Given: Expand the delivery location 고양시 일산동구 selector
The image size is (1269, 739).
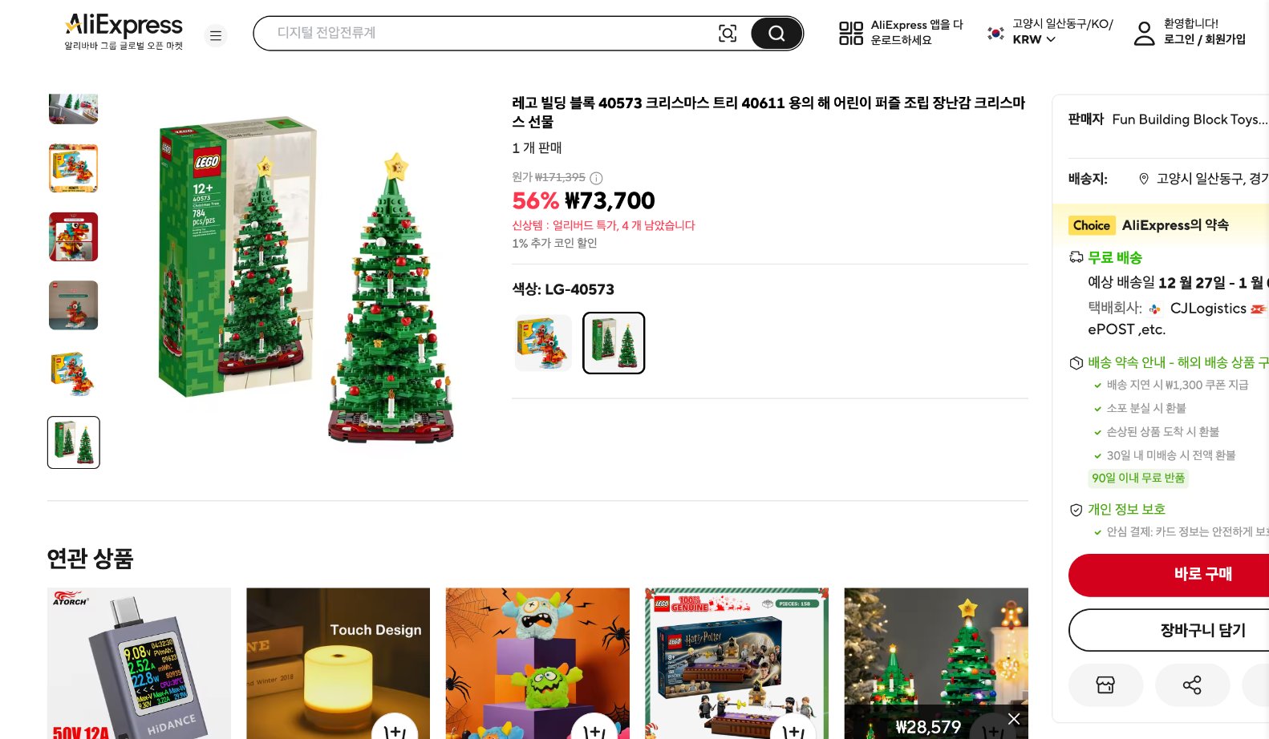Looking at the screenshot, I should pyautogui.click(x=1203, y=179).
